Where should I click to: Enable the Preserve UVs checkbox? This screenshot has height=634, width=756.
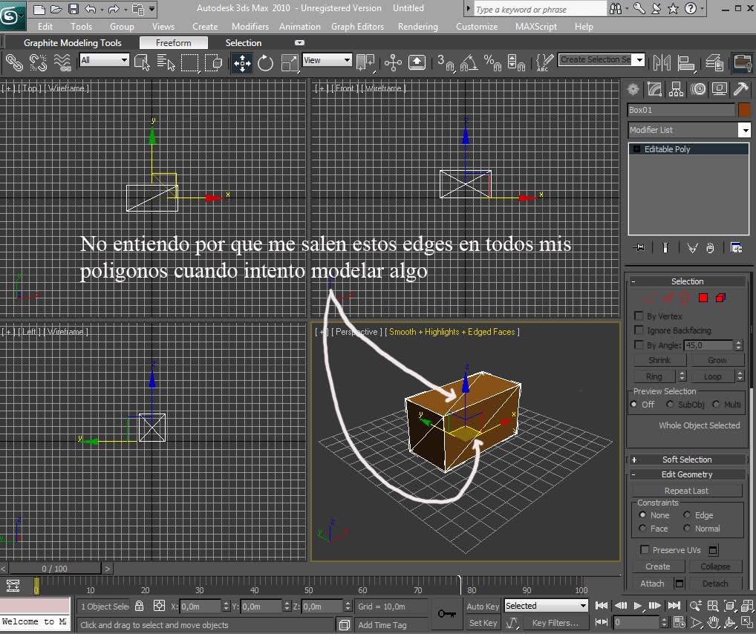pos(645,549)
